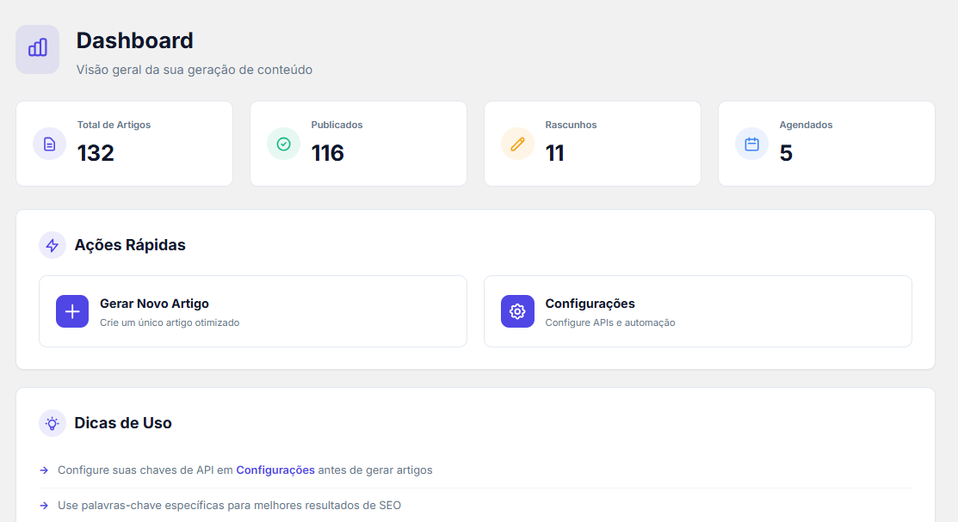Click the green checkmark icon for Publicados
This screenshot has height=522, width=958.
pos(283,144)
